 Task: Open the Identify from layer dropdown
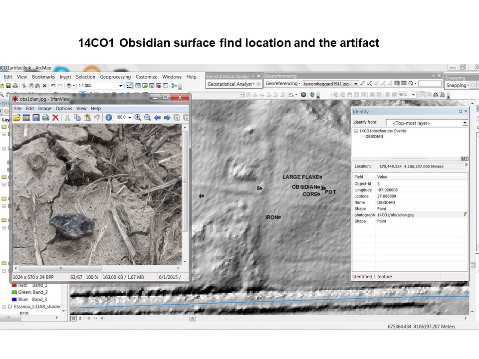[465, 123]
